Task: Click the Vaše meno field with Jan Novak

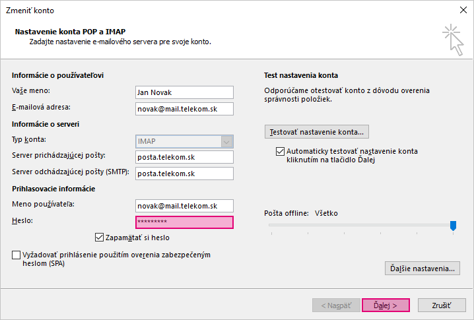Action: [184, 92]
